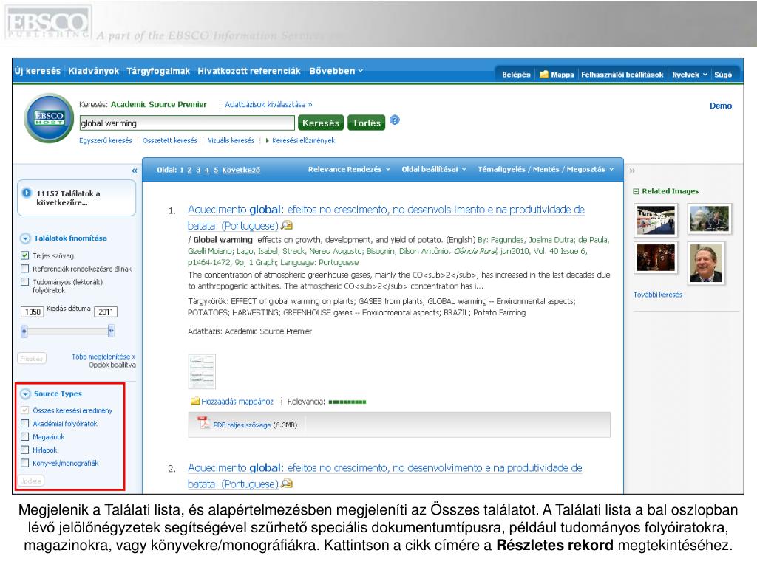
Task: Open Hivatkozott referenciák menu item
Action: [x=249, y=71]
